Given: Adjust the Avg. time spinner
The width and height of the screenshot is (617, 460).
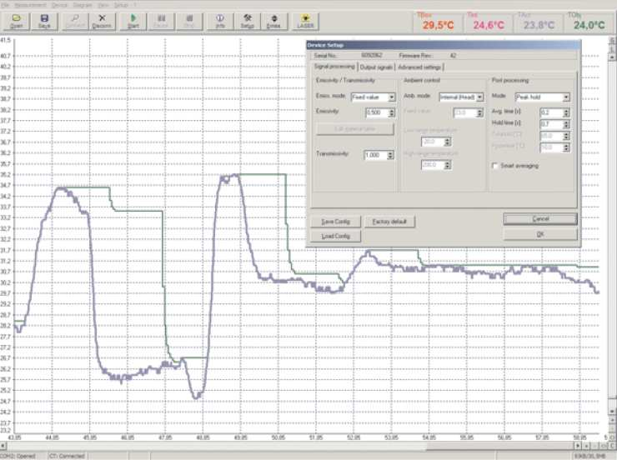Looking at the screenshot, I should pos(566,112).
